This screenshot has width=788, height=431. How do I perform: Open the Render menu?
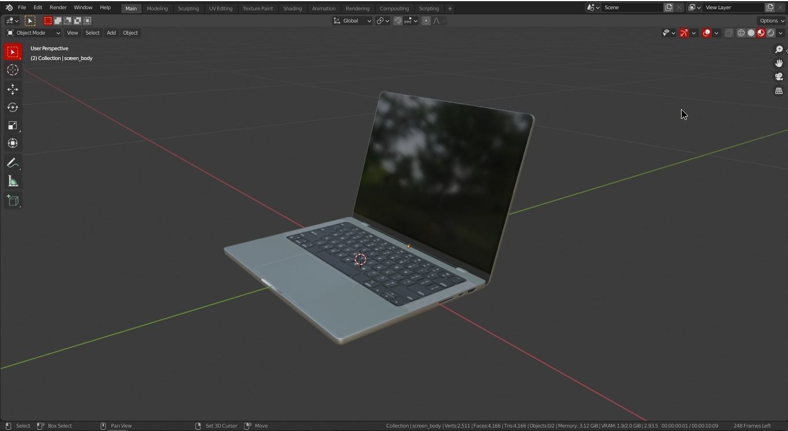coord(58,8)
